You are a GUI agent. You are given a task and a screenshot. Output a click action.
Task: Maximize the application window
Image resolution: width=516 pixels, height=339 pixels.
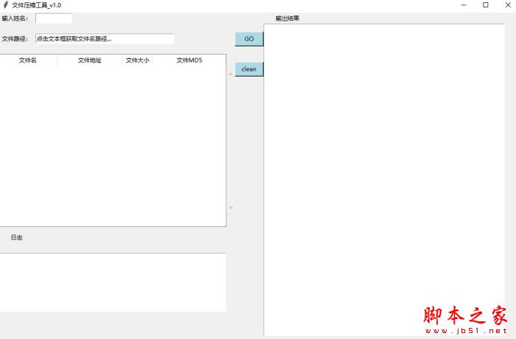486,5
